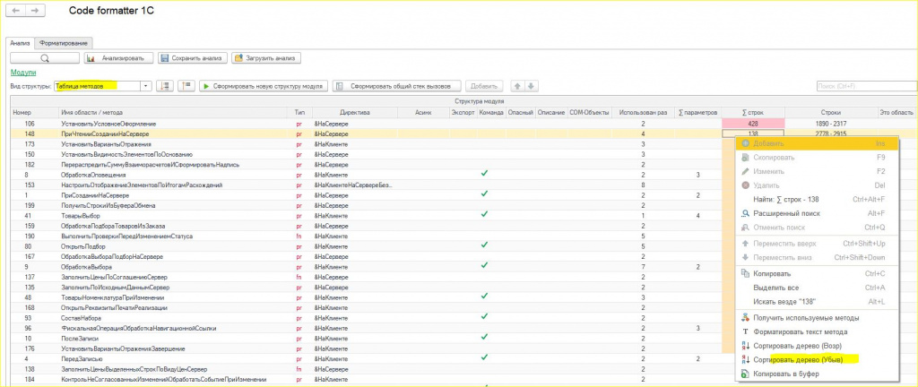
Task: Toggle Команда checkmark for ОткрытьПодбор row
Action: (x=484, y=245)
